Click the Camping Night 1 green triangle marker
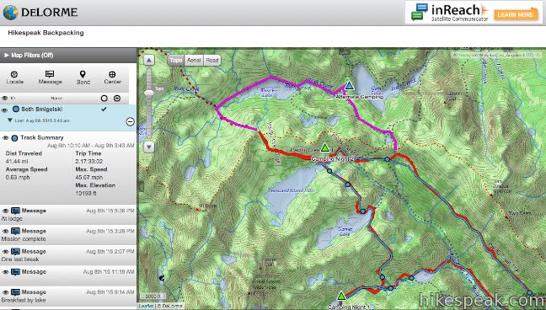The width and height of the screenshot is (546, 310). tap(341, 296)
